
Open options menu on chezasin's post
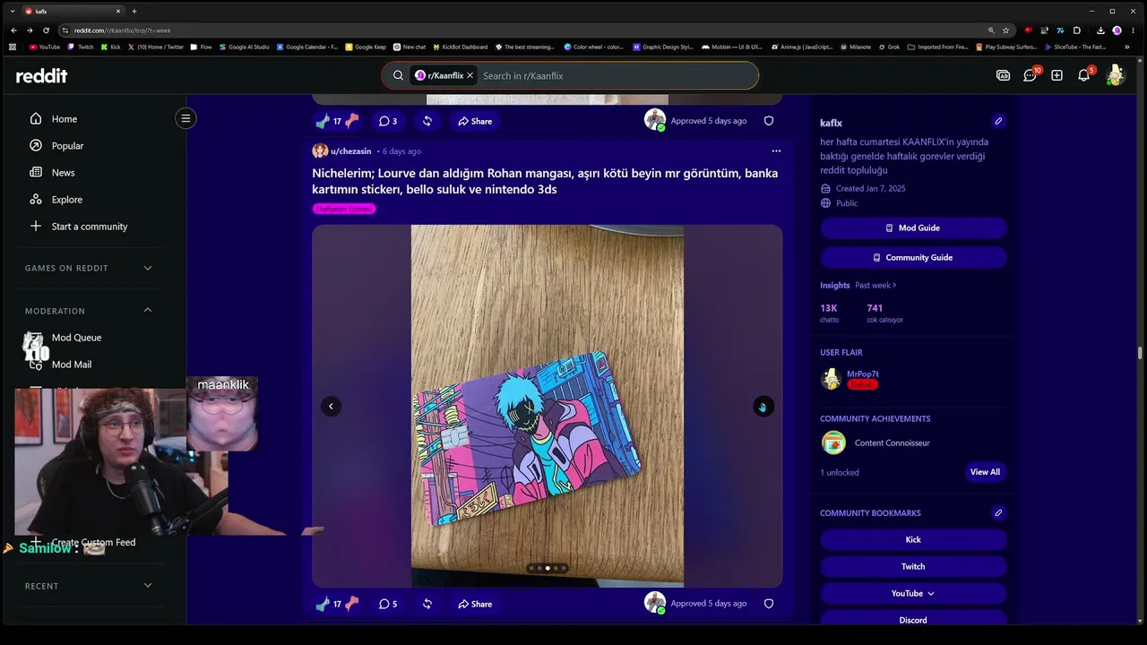pos(776,150)
